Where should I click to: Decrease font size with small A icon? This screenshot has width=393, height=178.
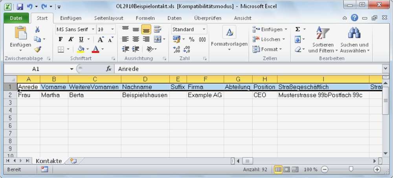coord(110,40)
